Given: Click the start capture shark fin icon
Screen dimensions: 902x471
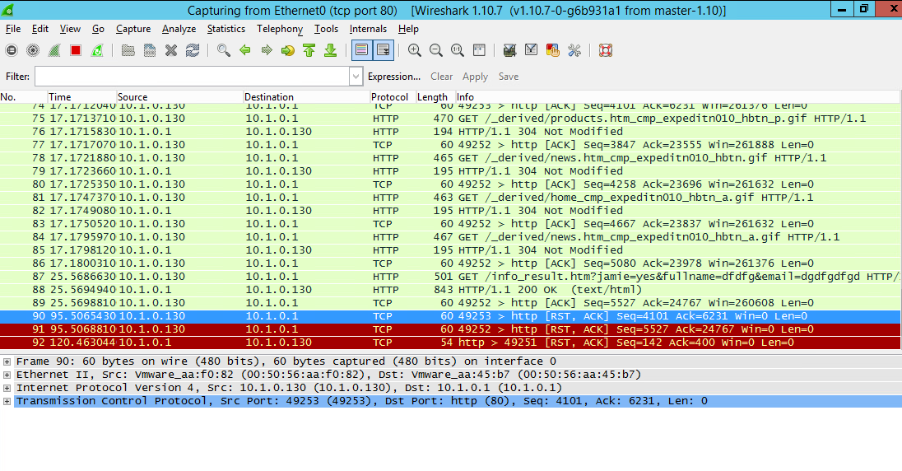Looking at the screenshot, I should pyautogui.click(x=54, y=51).
